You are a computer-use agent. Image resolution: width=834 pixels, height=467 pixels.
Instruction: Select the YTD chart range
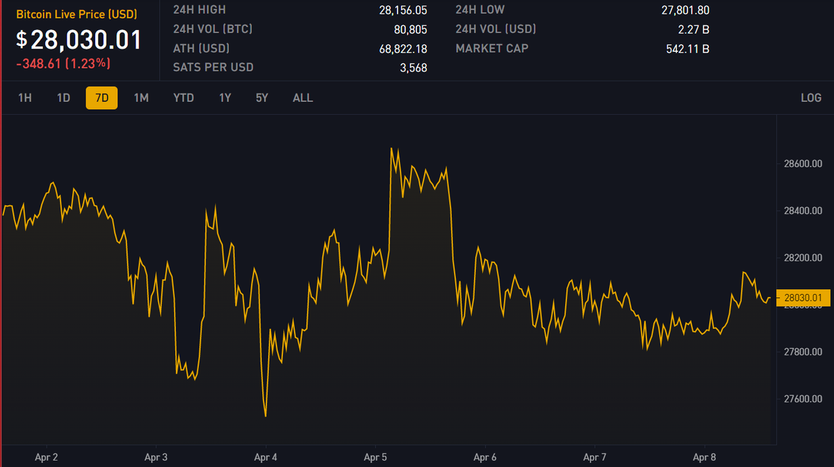click(183, 98)
